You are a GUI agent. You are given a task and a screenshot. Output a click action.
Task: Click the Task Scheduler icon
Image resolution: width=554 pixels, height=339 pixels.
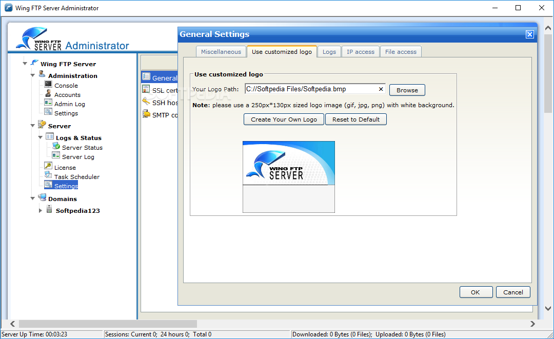(48, 175)
